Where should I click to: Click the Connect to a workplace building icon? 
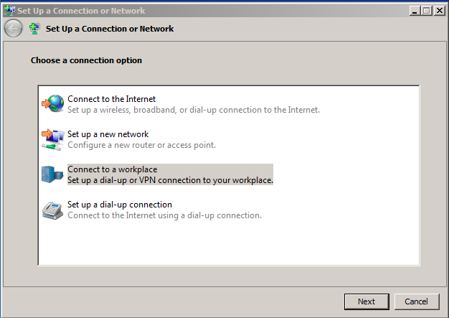point(53,174)
